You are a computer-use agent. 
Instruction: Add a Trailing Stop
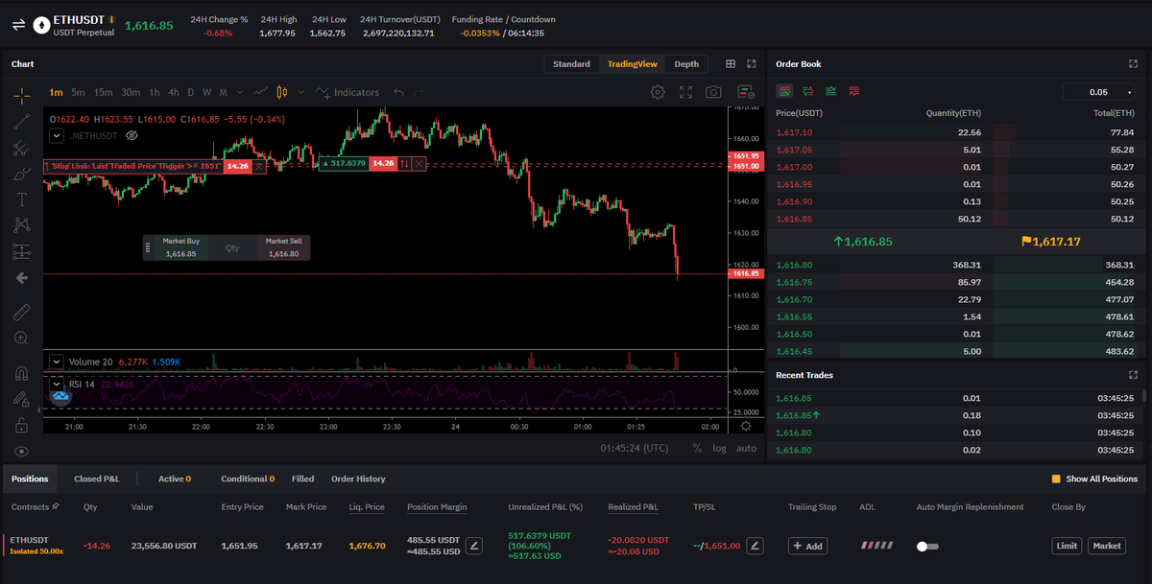(808, 546)
